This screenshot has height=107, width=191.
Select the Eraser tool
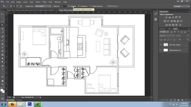[2, 51]
